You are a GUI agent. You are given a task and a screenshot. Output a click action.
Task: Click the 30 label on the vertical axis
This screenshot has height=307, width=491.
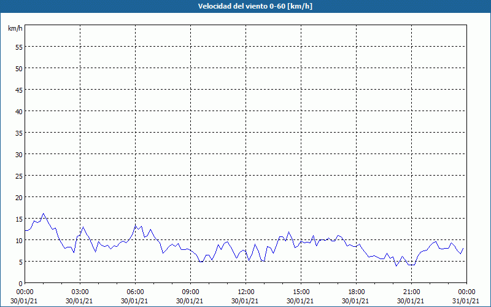pyautogui.click(x=18, y=154)
